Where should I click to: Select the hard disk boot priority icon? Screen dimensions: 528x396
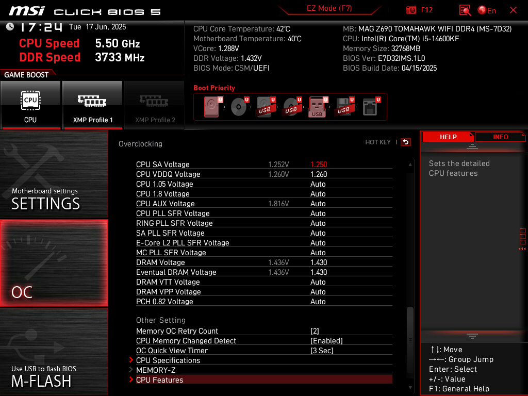[x=213, y=107]
